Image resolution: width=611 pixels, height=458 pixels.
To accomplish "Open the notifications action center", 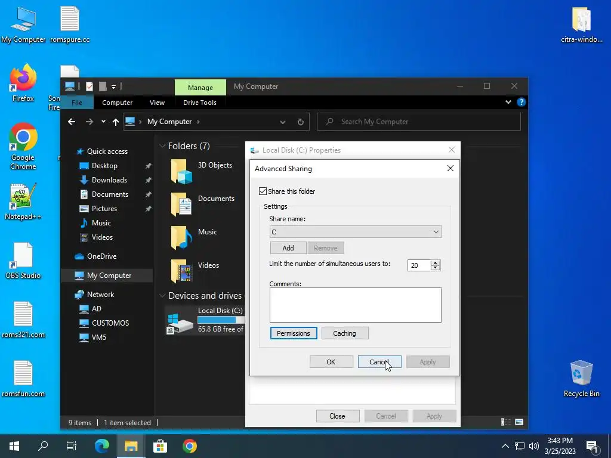I will point(593,447).
